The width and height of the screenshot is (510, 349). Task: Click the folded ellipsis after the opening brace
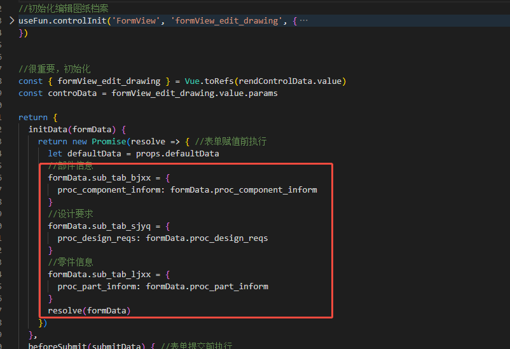pyautogui.click(x=303, y=21)
